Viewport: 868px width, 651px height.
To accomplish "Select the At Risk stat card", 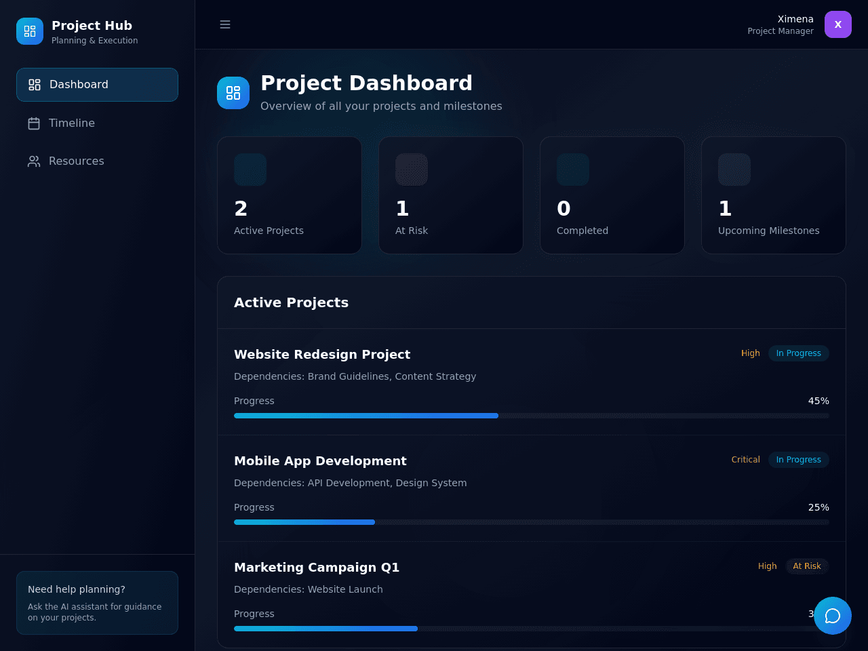I will [x=451, y=195].
